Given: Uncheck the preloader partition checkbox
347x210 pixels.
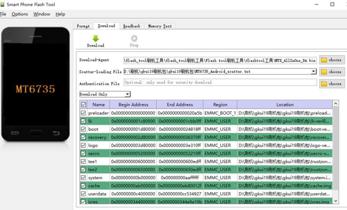Looking at the screenshot, I should point(83,113).
